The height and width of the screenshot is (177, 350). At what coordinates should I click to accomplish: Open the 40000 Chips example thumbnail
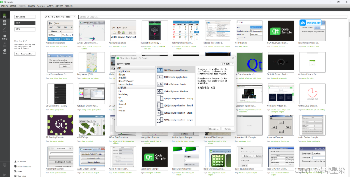pos(92,125)
